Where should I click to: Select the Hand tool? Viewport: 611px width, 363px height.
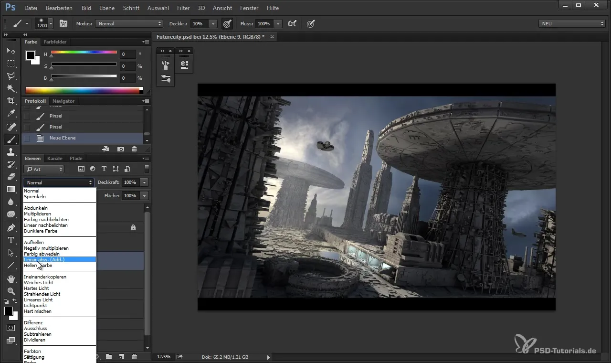coord(11,279)
